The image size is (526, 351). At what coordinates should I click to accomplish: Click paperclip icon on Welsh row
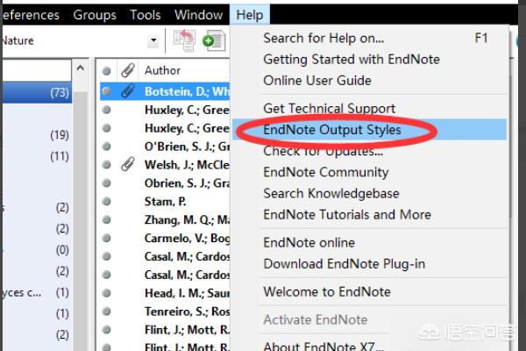pyautogui.click(x=128, y=164)
